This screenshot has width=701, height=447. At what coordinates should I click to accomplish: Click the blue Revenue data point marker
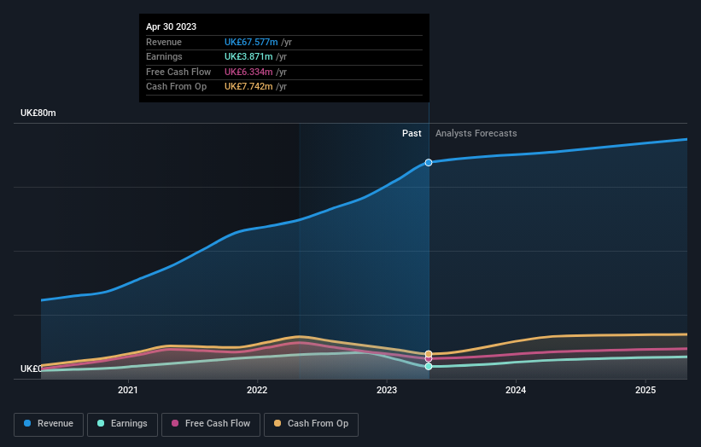(x=429, y=163)
